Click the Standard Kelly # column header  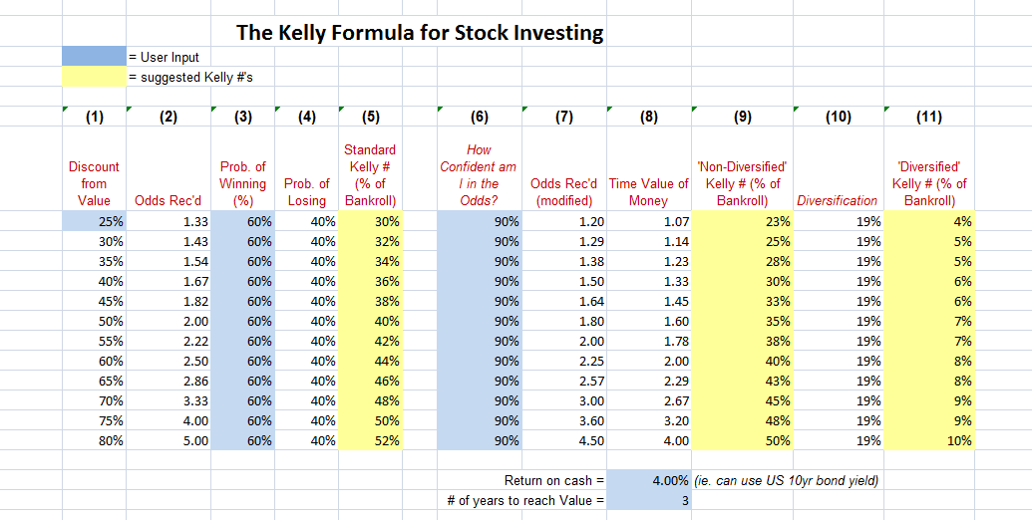click(371, 175)
